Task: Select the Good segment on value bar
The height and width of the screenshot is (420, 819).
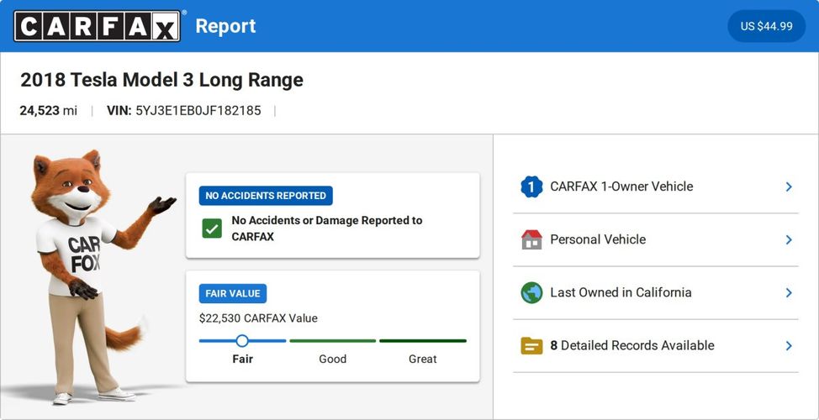Action: [333, 341]
